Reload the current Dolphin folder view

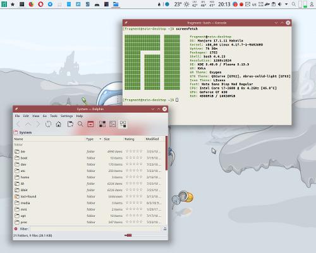click(48, 124)
